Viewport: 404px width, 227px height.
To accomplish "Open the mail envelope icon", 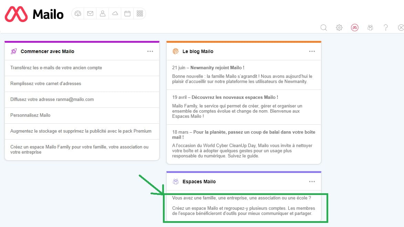I will 90,14.
